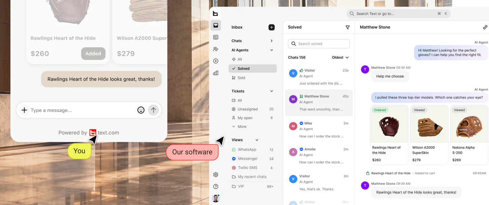Open the Messenger view
This screenshot has height=205, width=489.
(x=253, y=159)
